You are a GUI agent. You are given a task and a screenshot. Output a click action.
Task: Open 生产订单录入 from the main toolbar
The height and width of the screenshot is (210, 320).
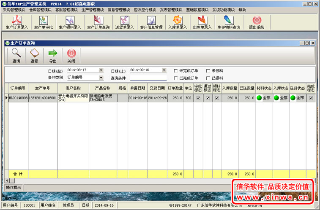17,22
